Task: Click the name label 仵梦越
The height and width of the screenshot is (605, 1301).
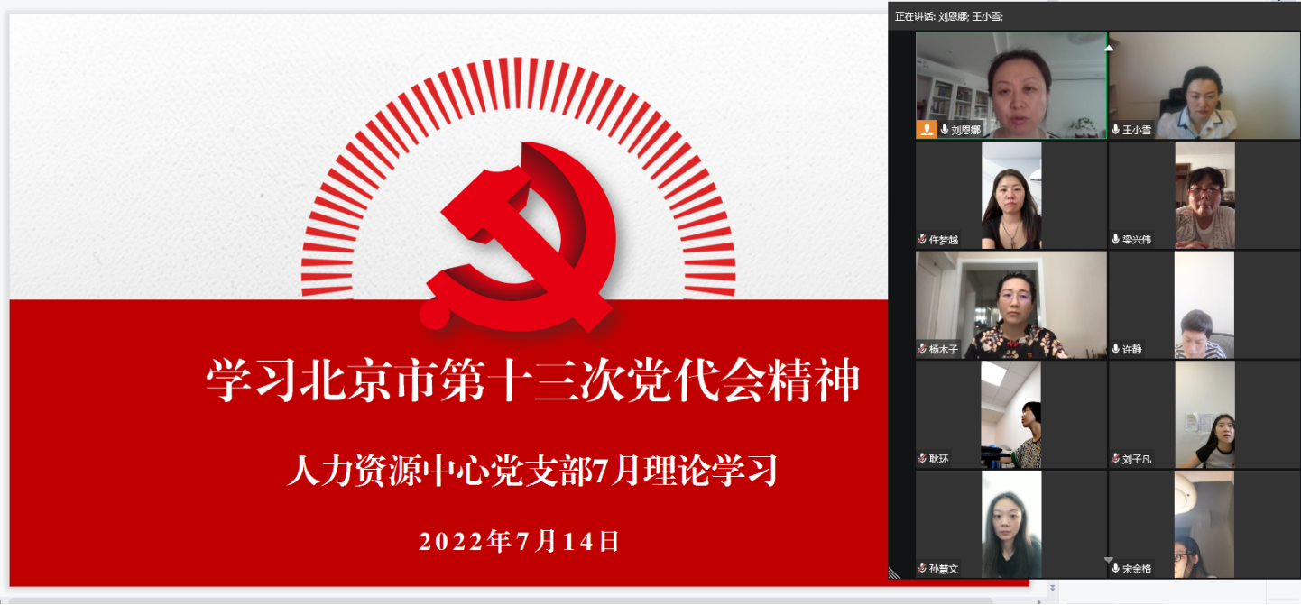Action: coord(944,240)
